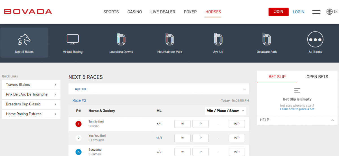
Task: Open the Ayr-UK track link
Action: pos(81,89)
